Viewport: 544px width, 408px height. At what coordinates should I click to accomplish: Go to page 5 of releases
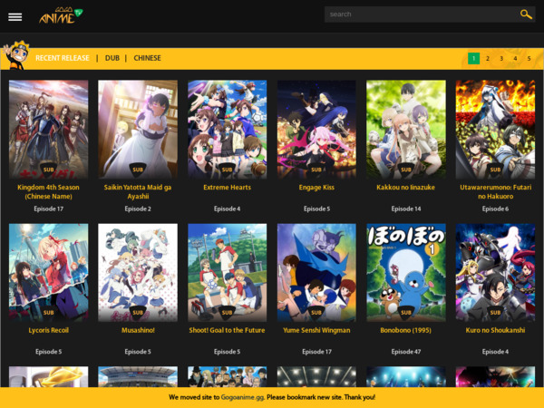coord(529,58)
